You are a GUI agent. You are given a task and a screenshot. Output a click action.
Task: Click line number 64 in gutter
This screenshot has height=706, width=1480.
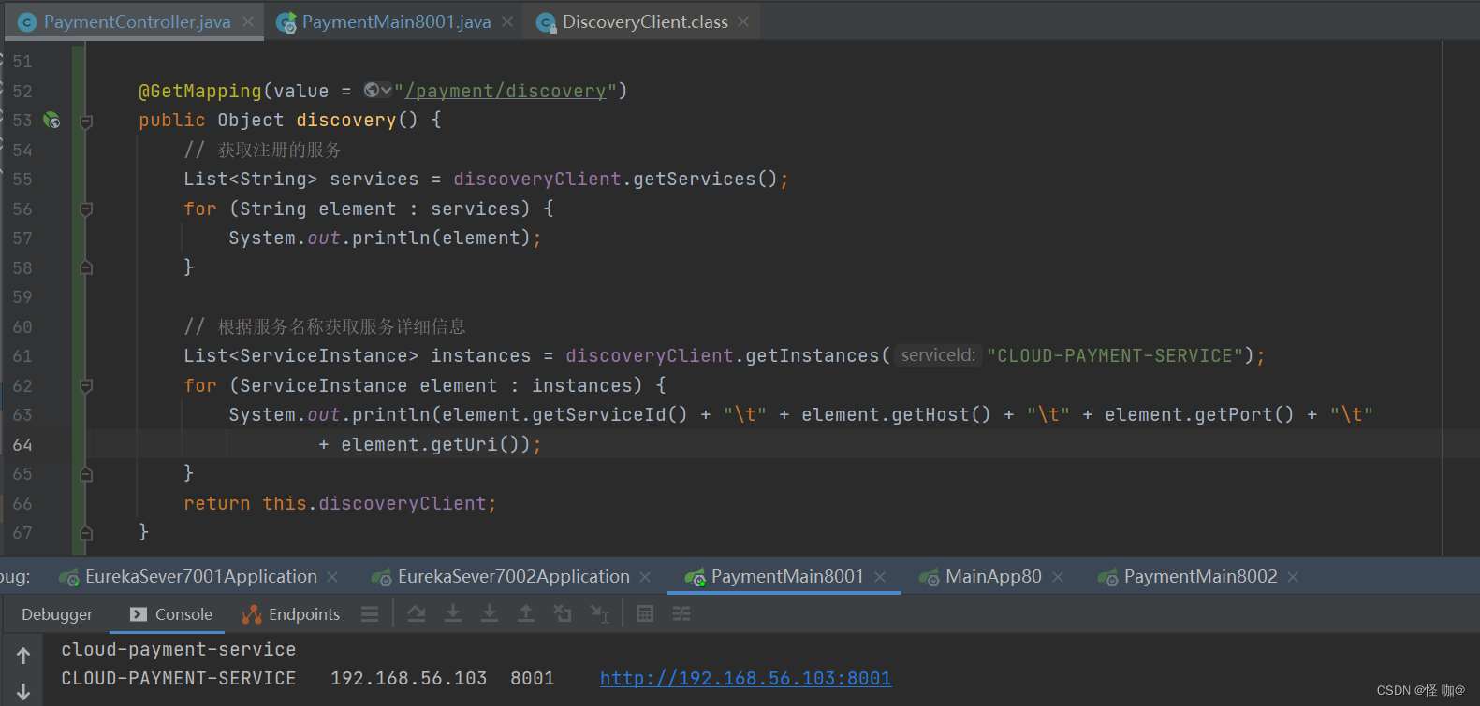22,444
